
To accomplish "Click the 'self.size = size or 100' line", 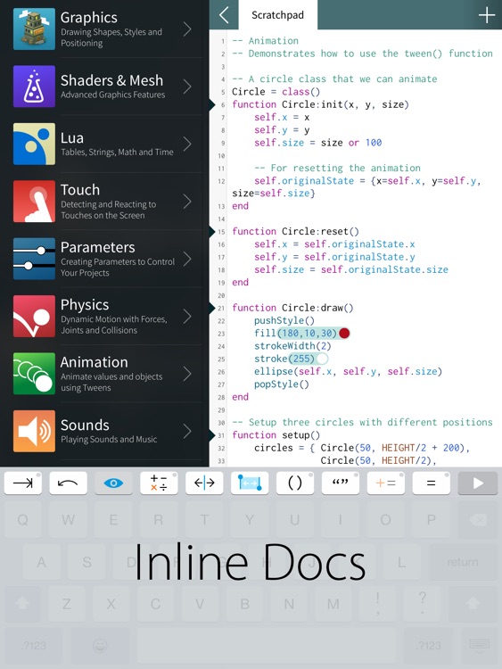I will [x=317, y=143].
